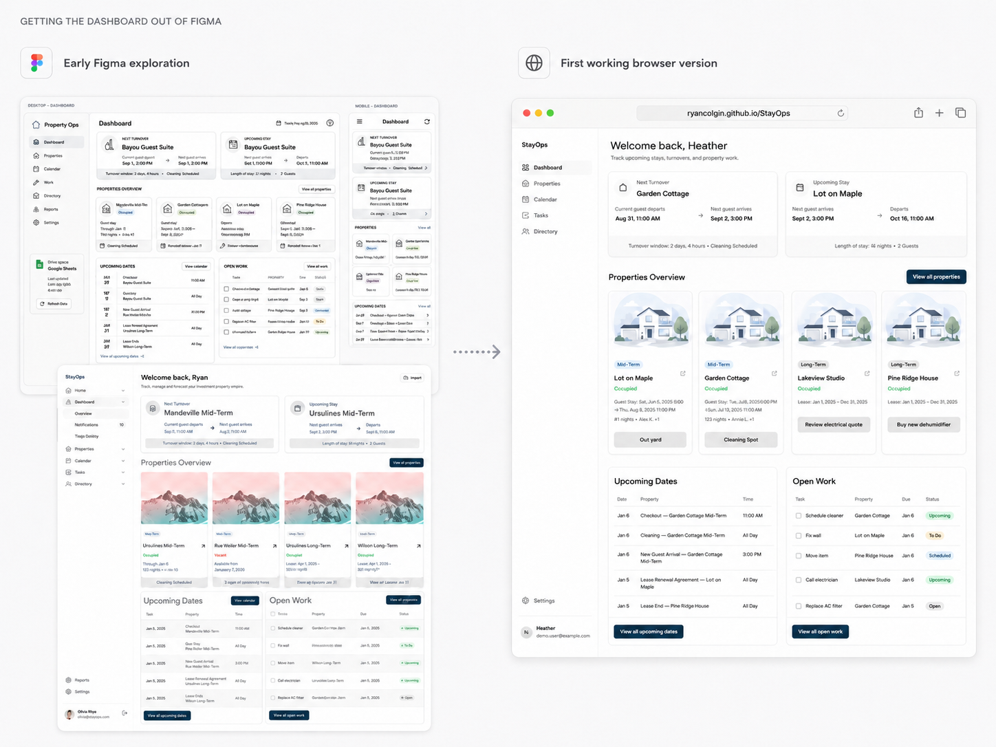This screenshot has height=747, width=996.
Task: Open chevron on mobile Next Turnover card
Action: [426, 168]
